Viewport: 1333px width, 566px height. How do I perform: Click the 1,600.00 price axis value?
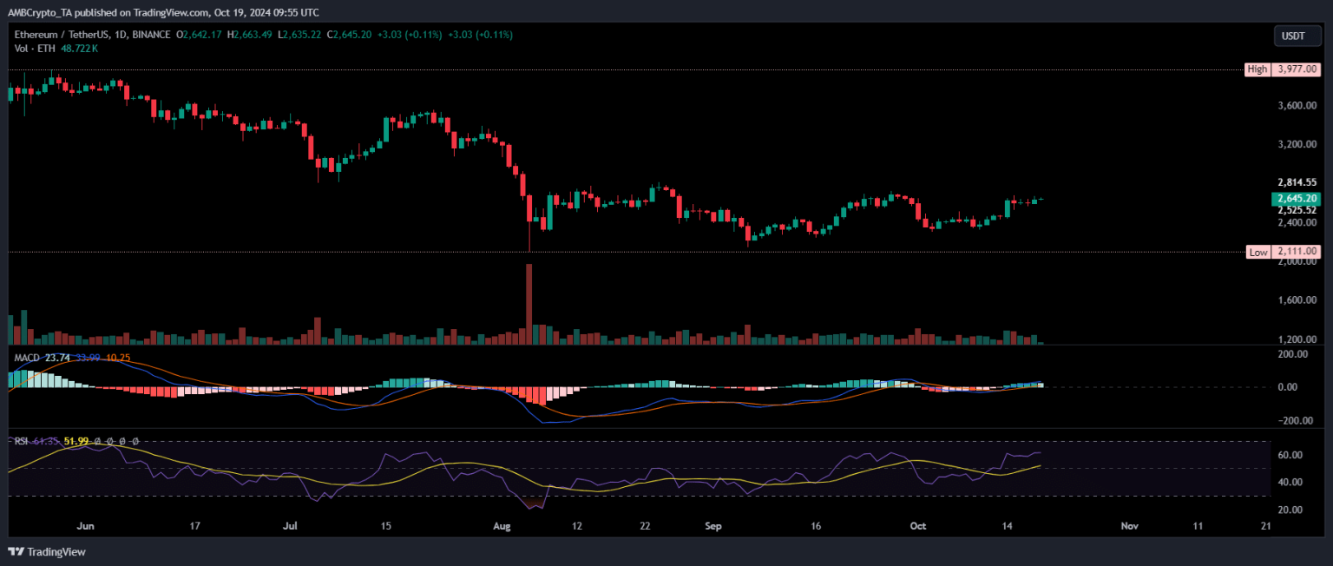(1297, 300)
